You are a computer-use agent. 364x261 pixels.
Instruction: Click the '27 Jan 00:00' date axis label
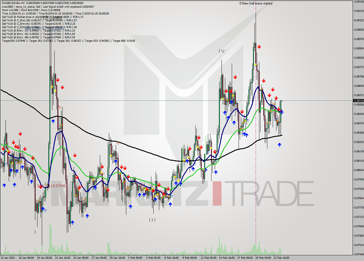tap(99, 258)
